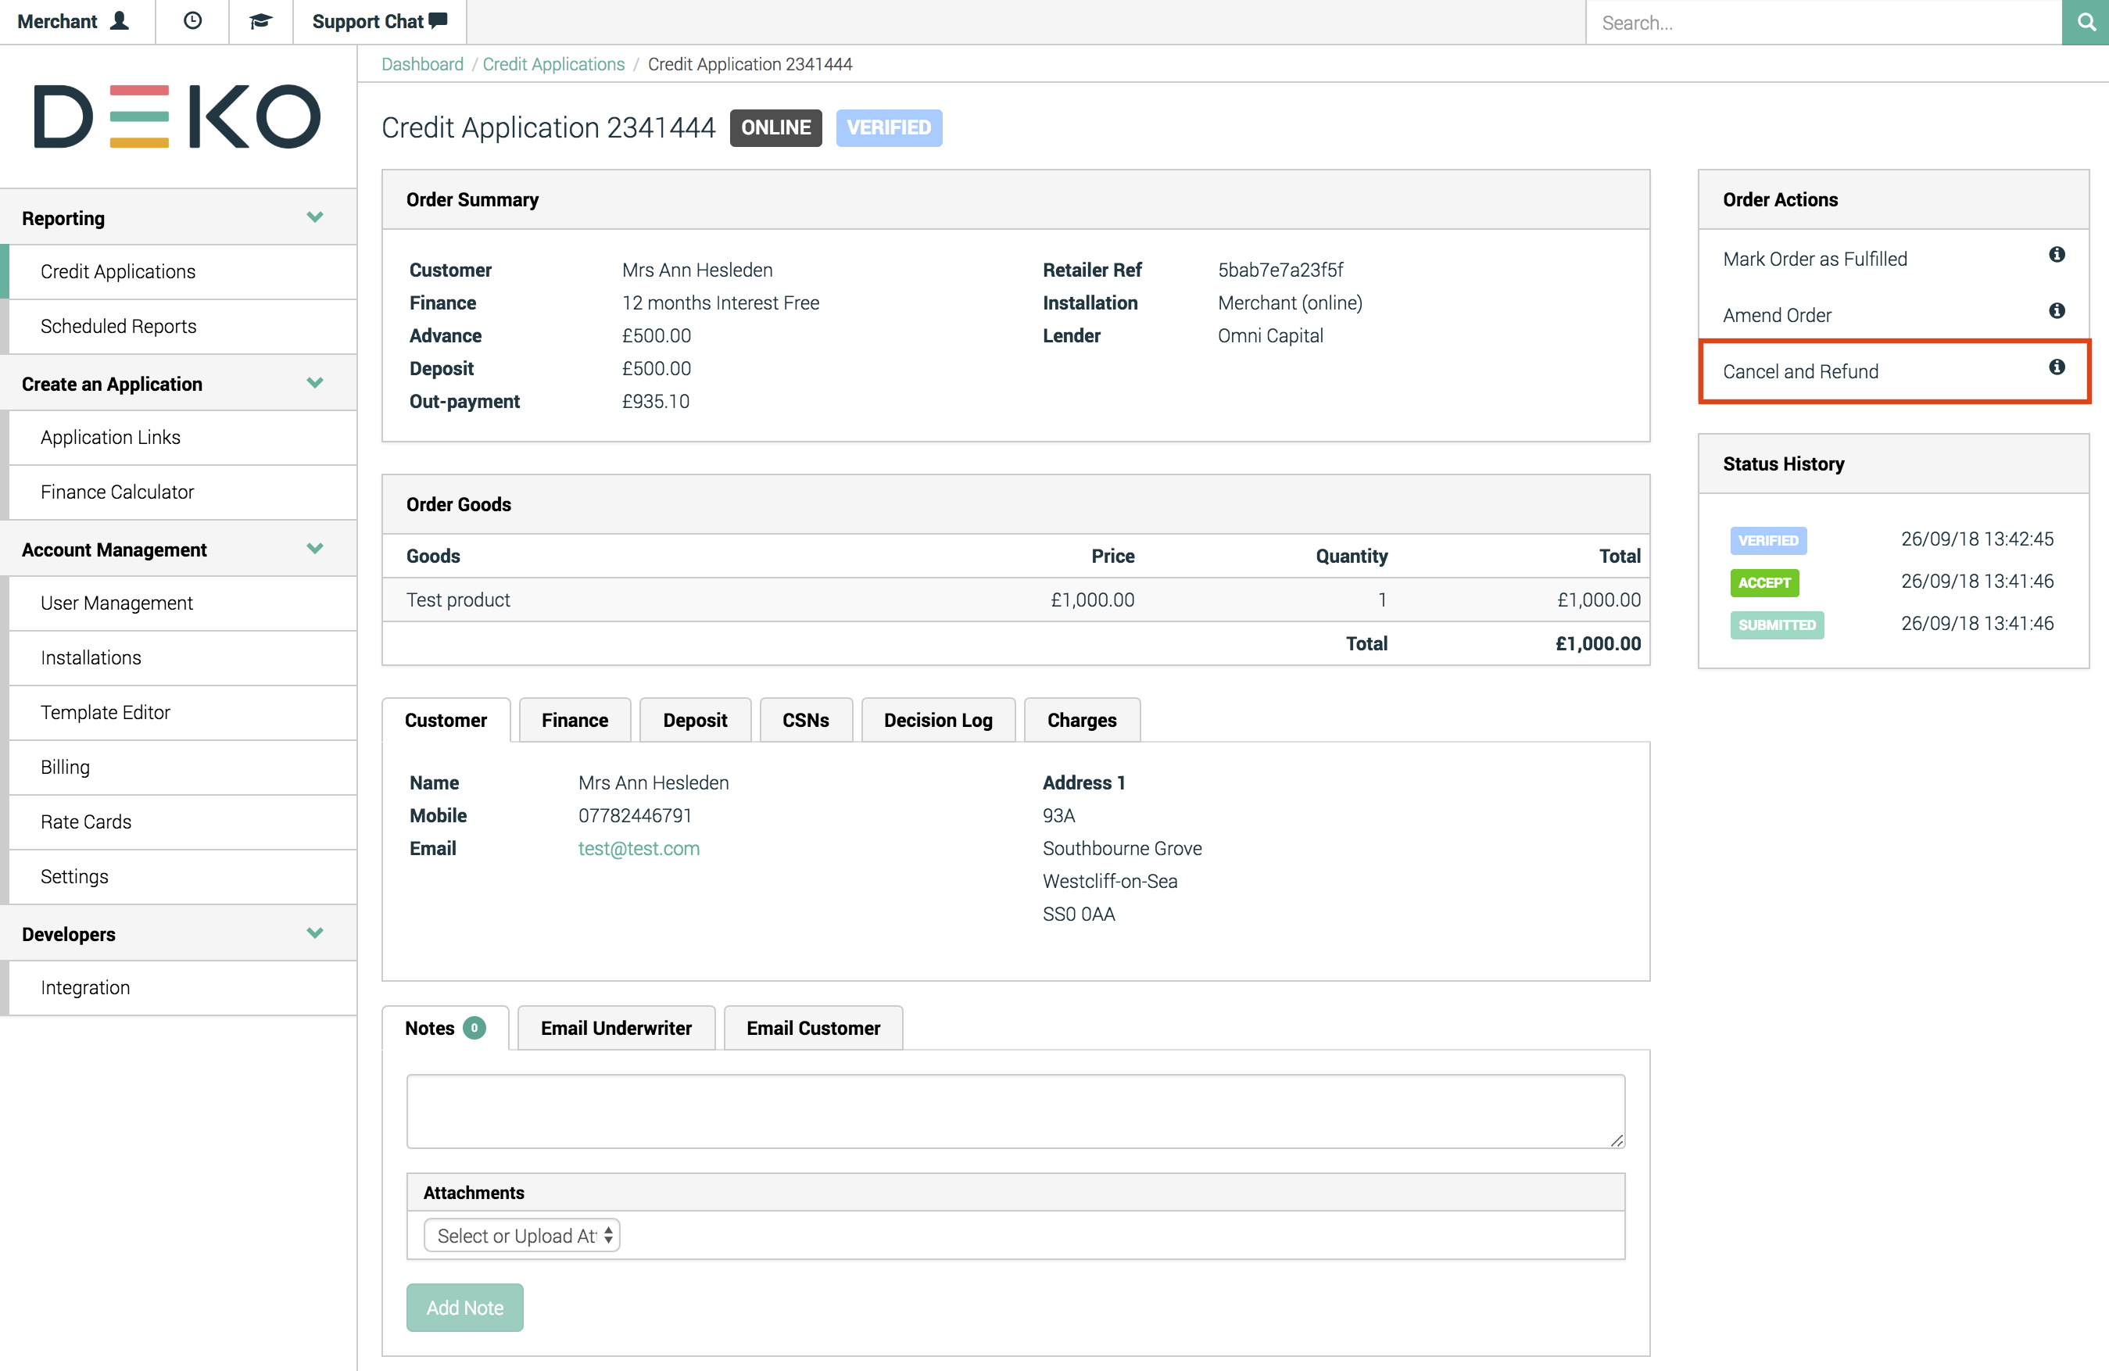The height and width of the screenshot is (1371, 2109).
Task: Collapse the Developers section chevron
Action: pos(314,933)
